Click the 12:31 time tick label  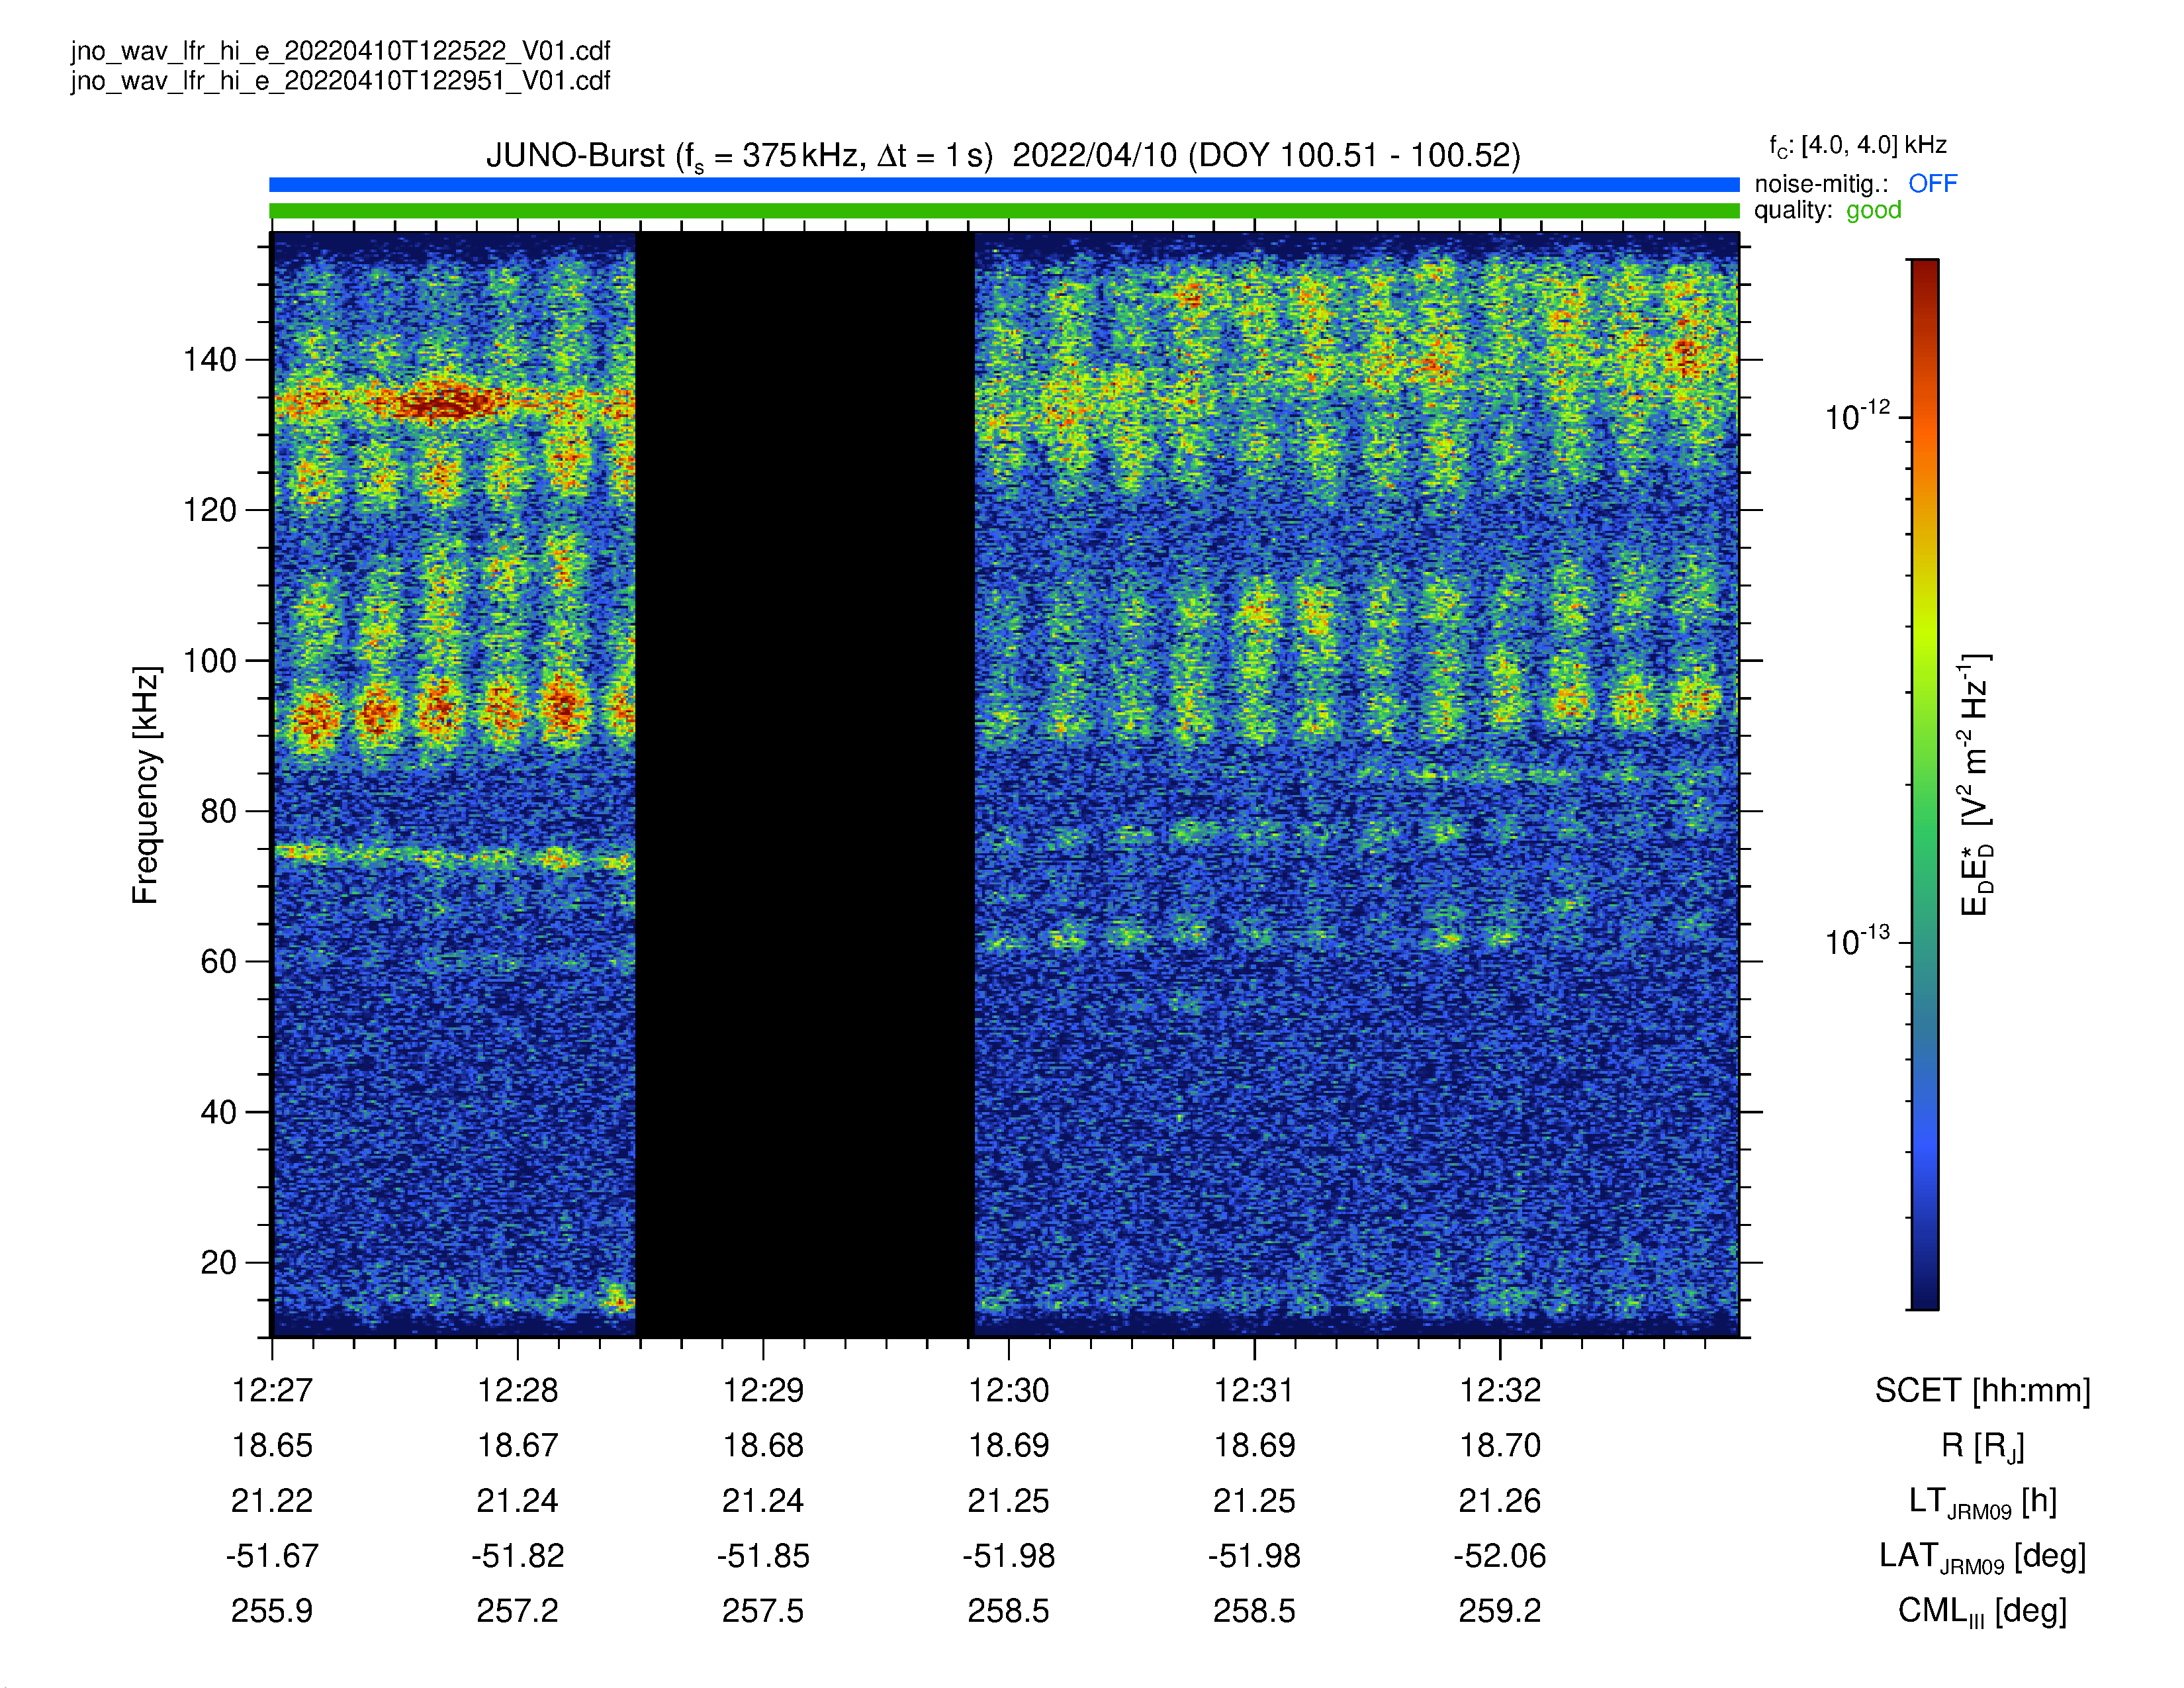pos(1254,1390)
